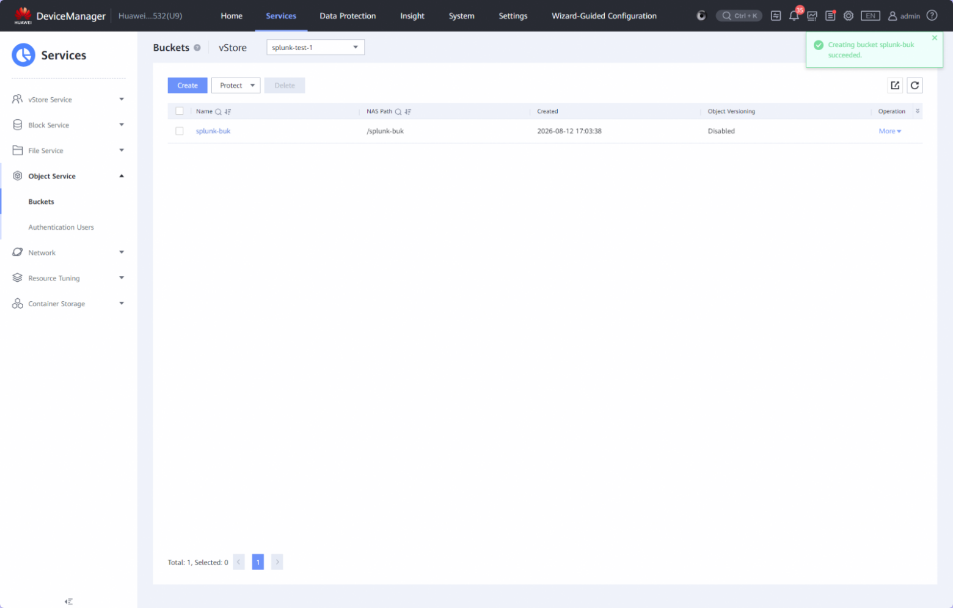Open the task transfer icon in header

[x=776, y=16]
